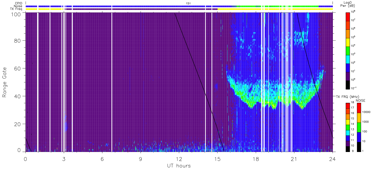Viewport: 374px width, 172px height.
Task: Click the x-axis tick label '9'
Action: click(x=141, y=158)
